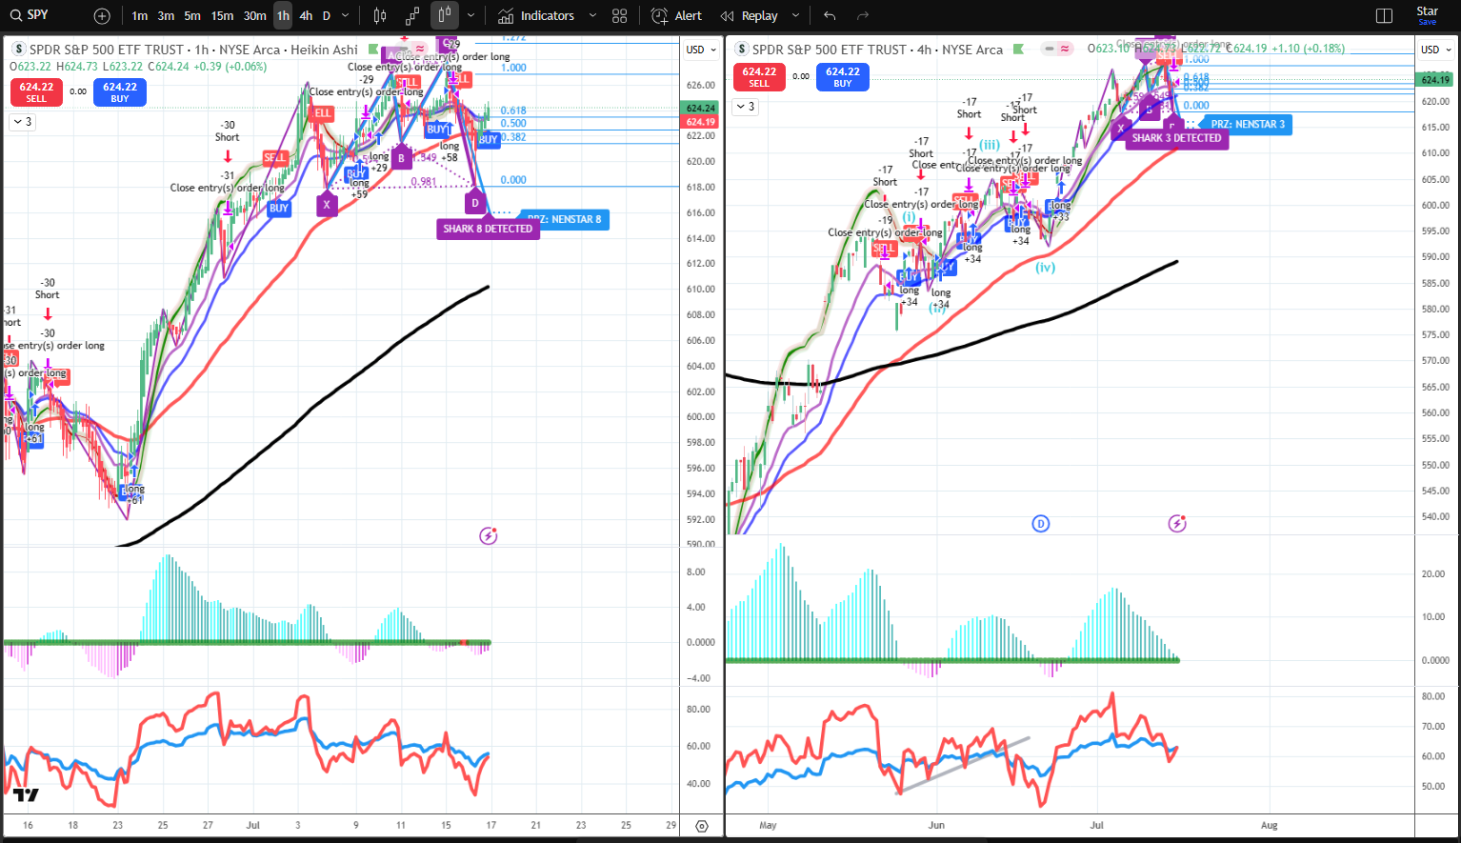
Task: Expand the indicator legend on 4h chart
Action: point(745,107)
